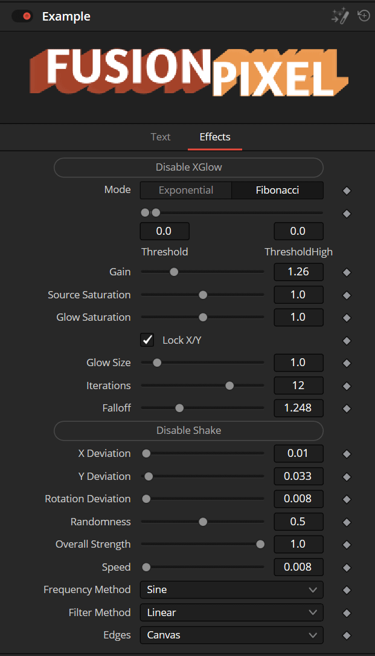Click the Source Saturation slider handle

[203, 295]
